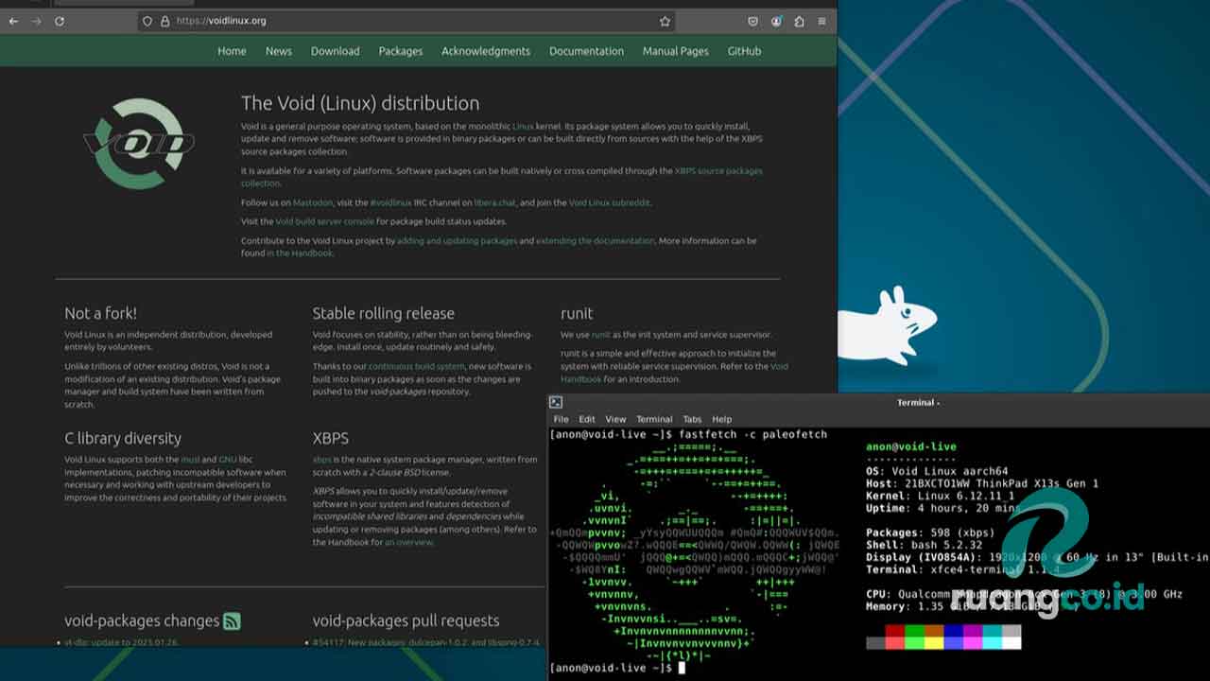Bookmark this page with the star icon
The image size is (1210, 681).
click(x=665, y=21)
